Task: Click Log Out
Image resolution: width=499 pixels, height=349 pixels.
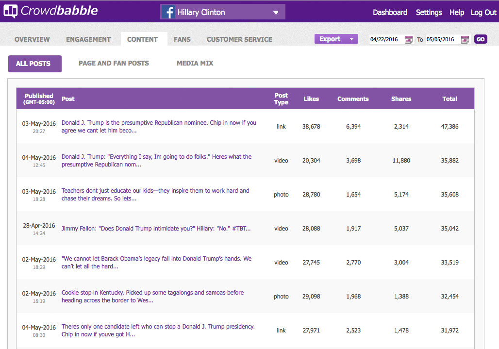Action: click(483, 13)
